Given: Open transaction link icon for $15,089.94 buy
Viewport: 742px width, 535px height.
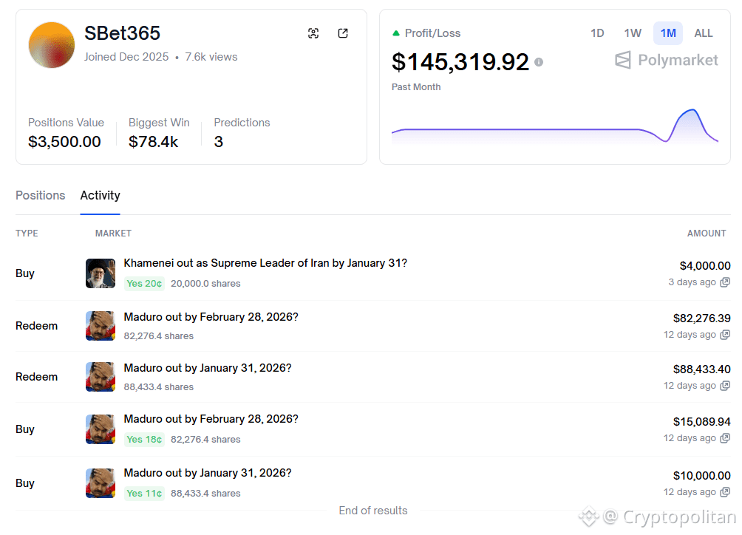Looking at the screenshot, I should (726, 438).
